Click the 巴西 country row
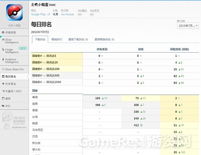This screenshot has height=155, width=201. (57, 137)
